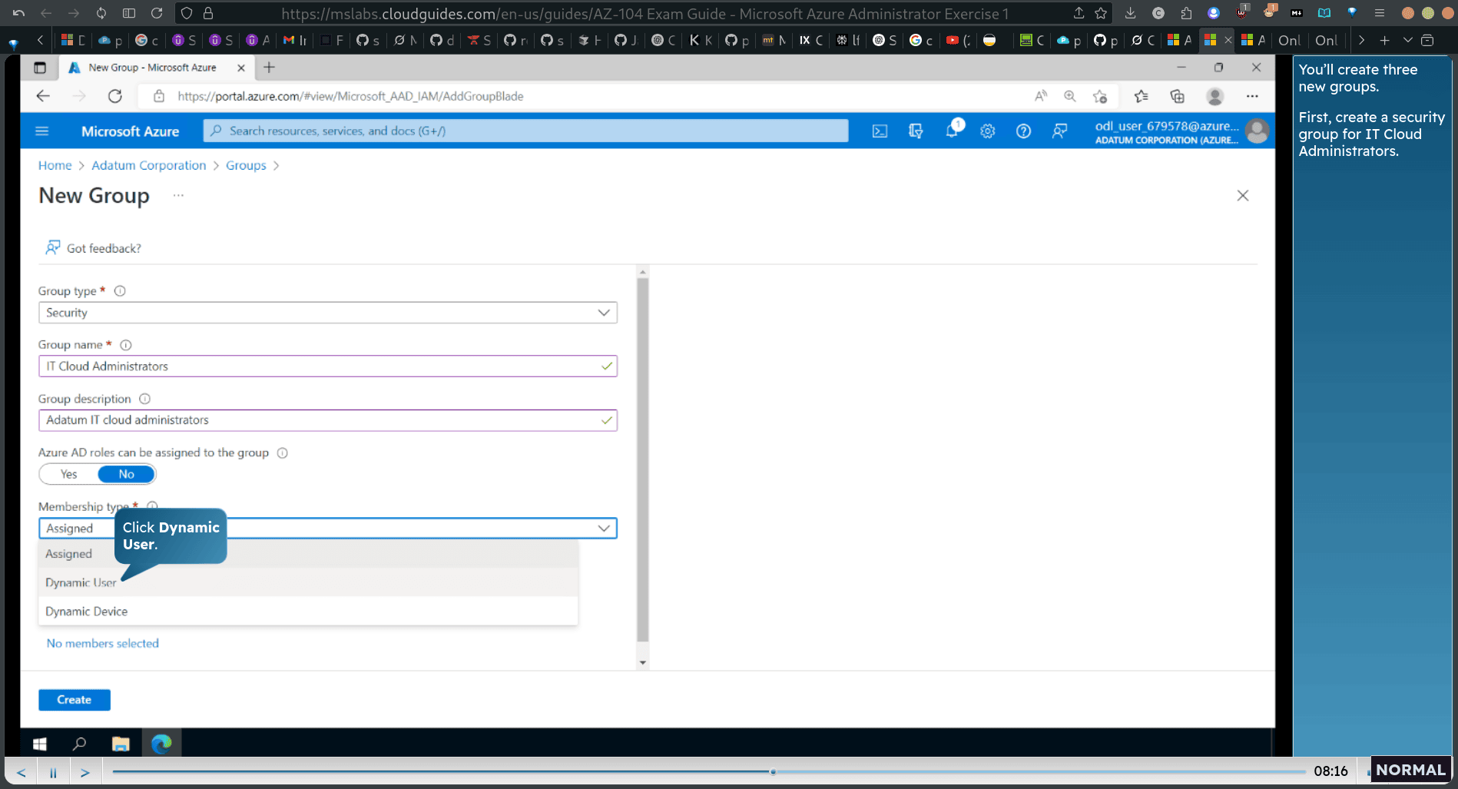Set Azure AD roles toggle to Yes
Image resolution: width=1458 pixels, height=789 pixels.
coord(69,474)
